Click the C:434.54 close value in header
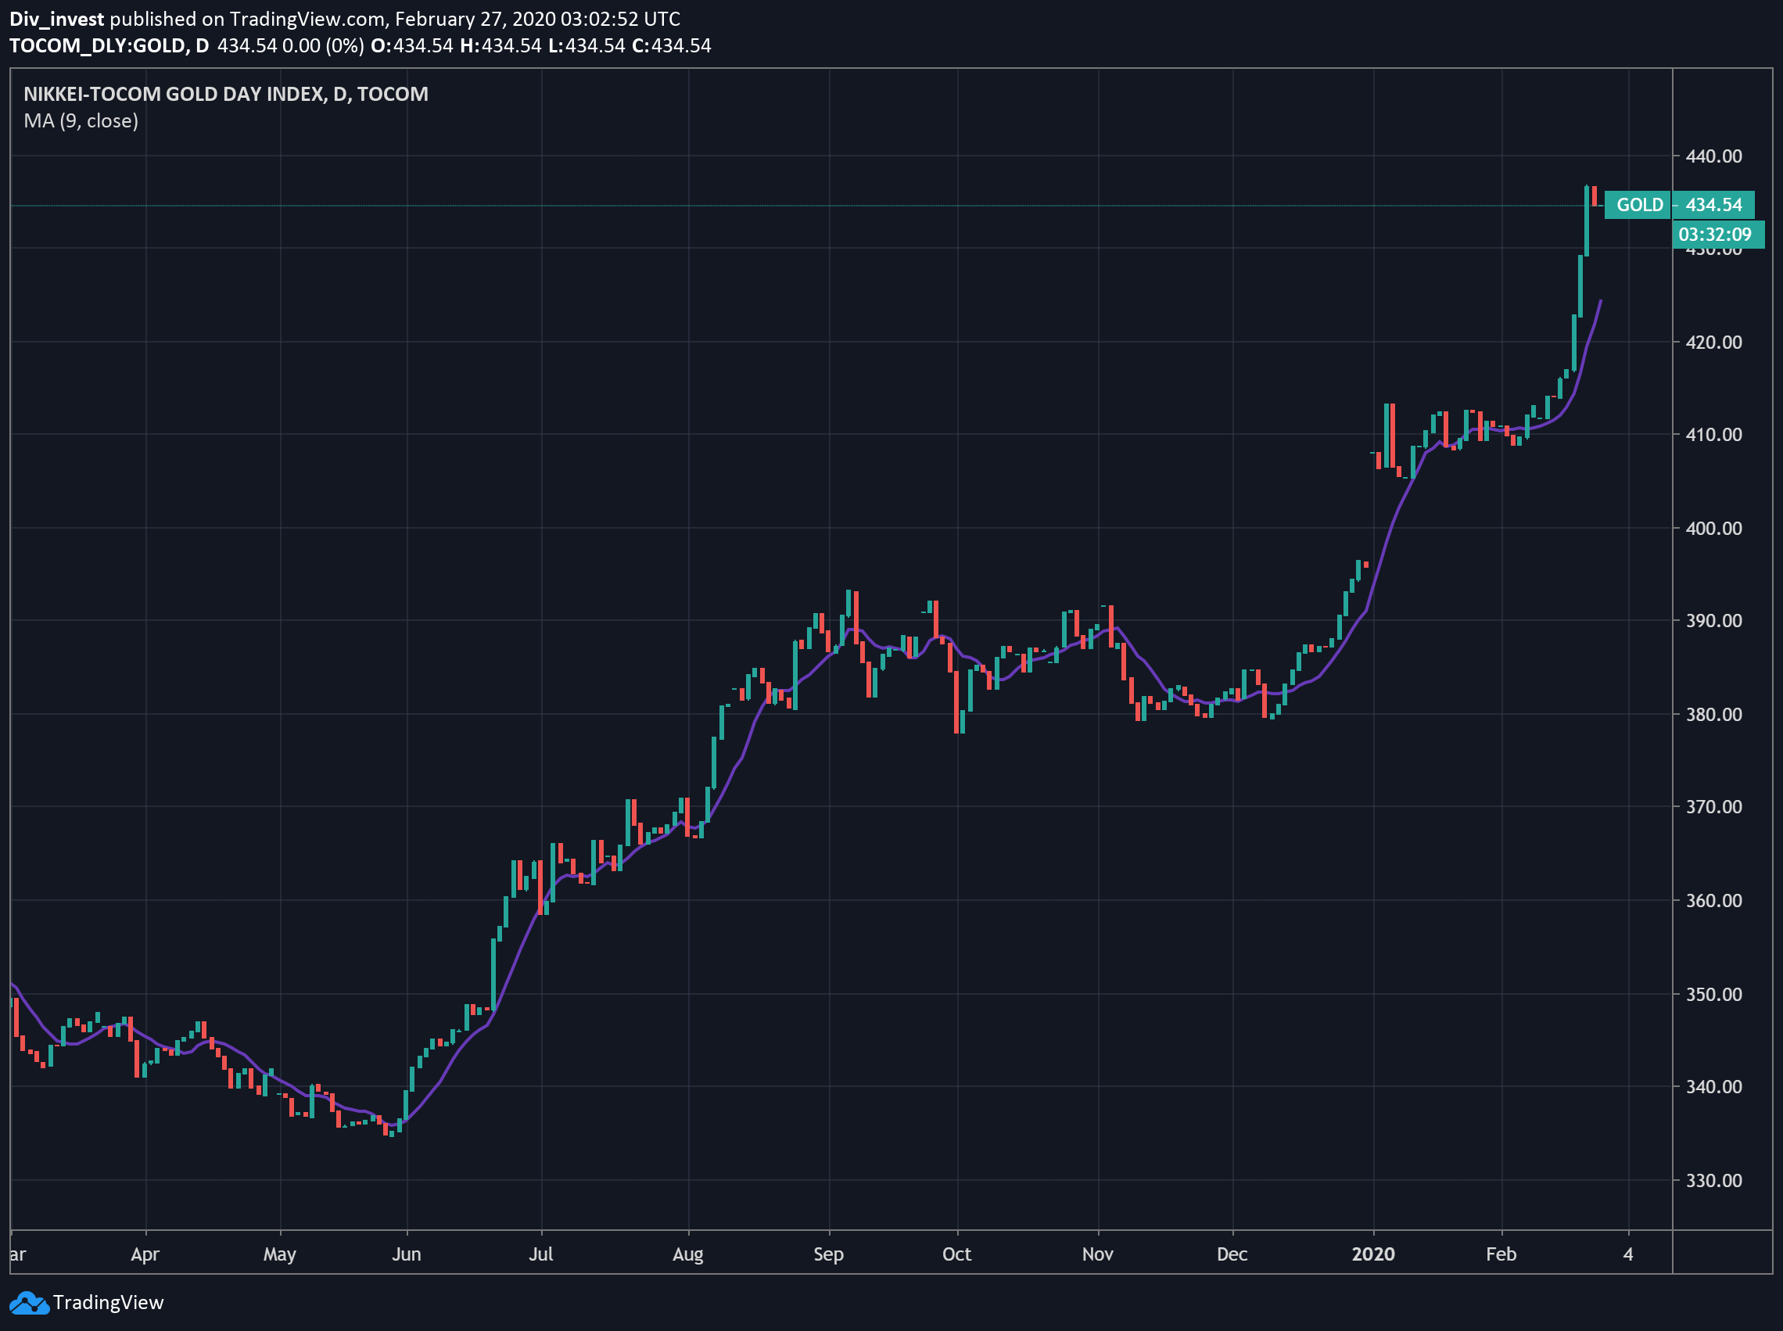Screen dimensions: 1783x1331 671,45
